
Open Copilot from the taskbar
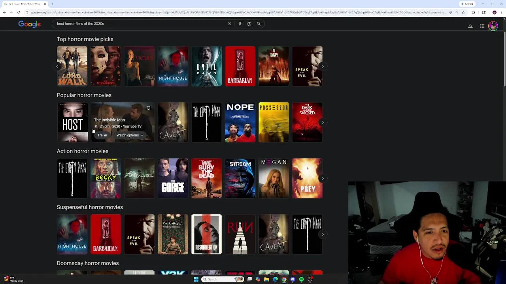258,279
